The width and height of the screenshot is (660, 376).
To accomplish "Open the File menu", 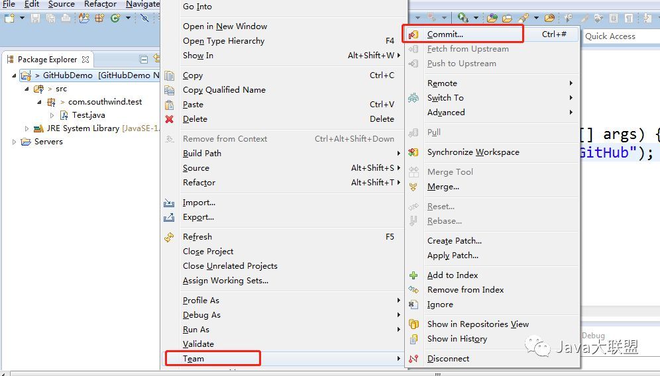I will pos(9,4).
